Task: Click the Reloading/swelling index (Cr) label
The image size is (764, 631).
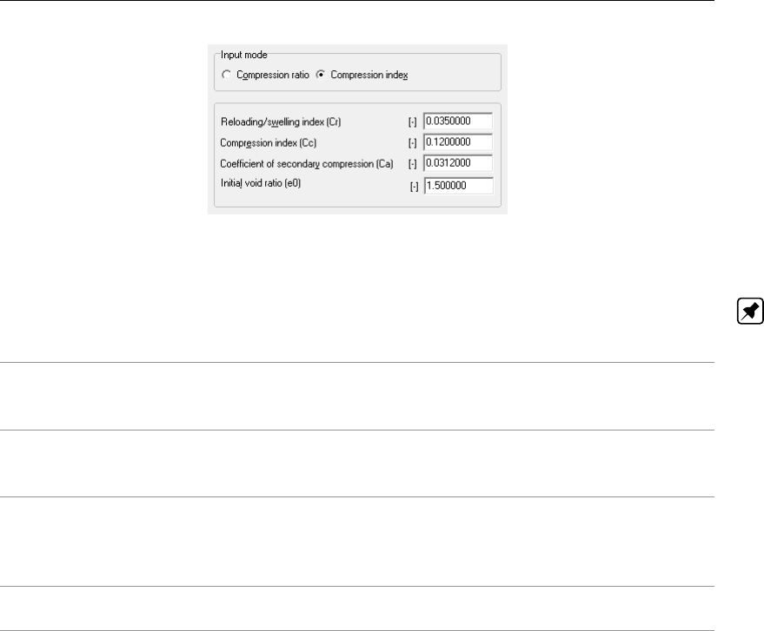Action: point(286,122)
